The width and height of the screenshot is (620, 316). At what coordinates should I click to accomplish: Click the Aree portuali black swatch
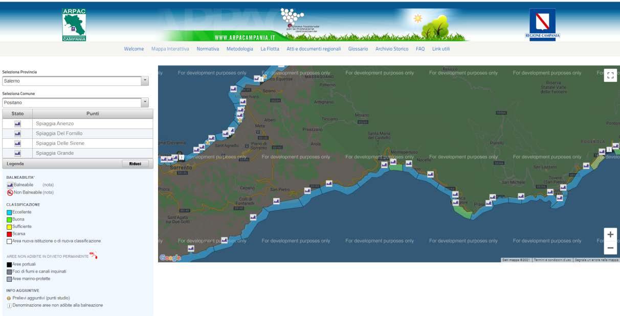[x=9, y=264]
